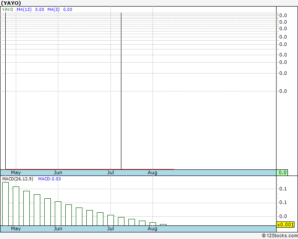Click the green 0.0 current price box
Image resolution: width=298 pixels, height=239 pixels.
pyautogui.click(x=283, y=172)
